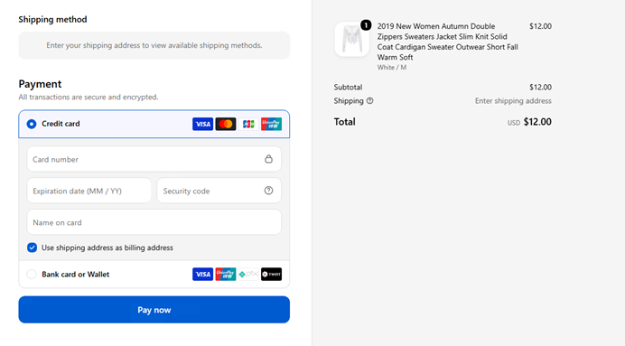The width and height of the screenshot is (625, 346).
Task: Click All transactions are secure and encrypted text
Action: point(89,98)
